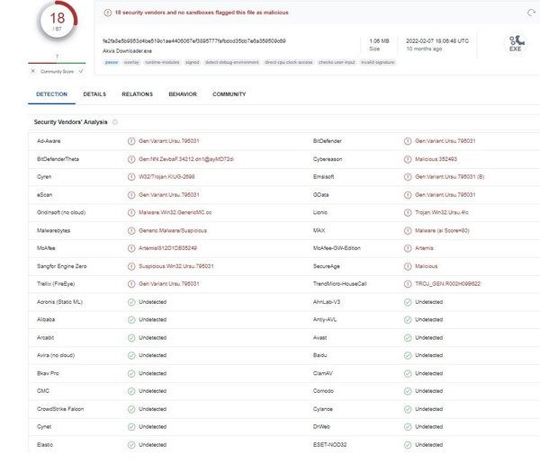This screenshot has width=540, height=463.
Task: Click the green check icon for Alibaba
Action: [131, 319]
